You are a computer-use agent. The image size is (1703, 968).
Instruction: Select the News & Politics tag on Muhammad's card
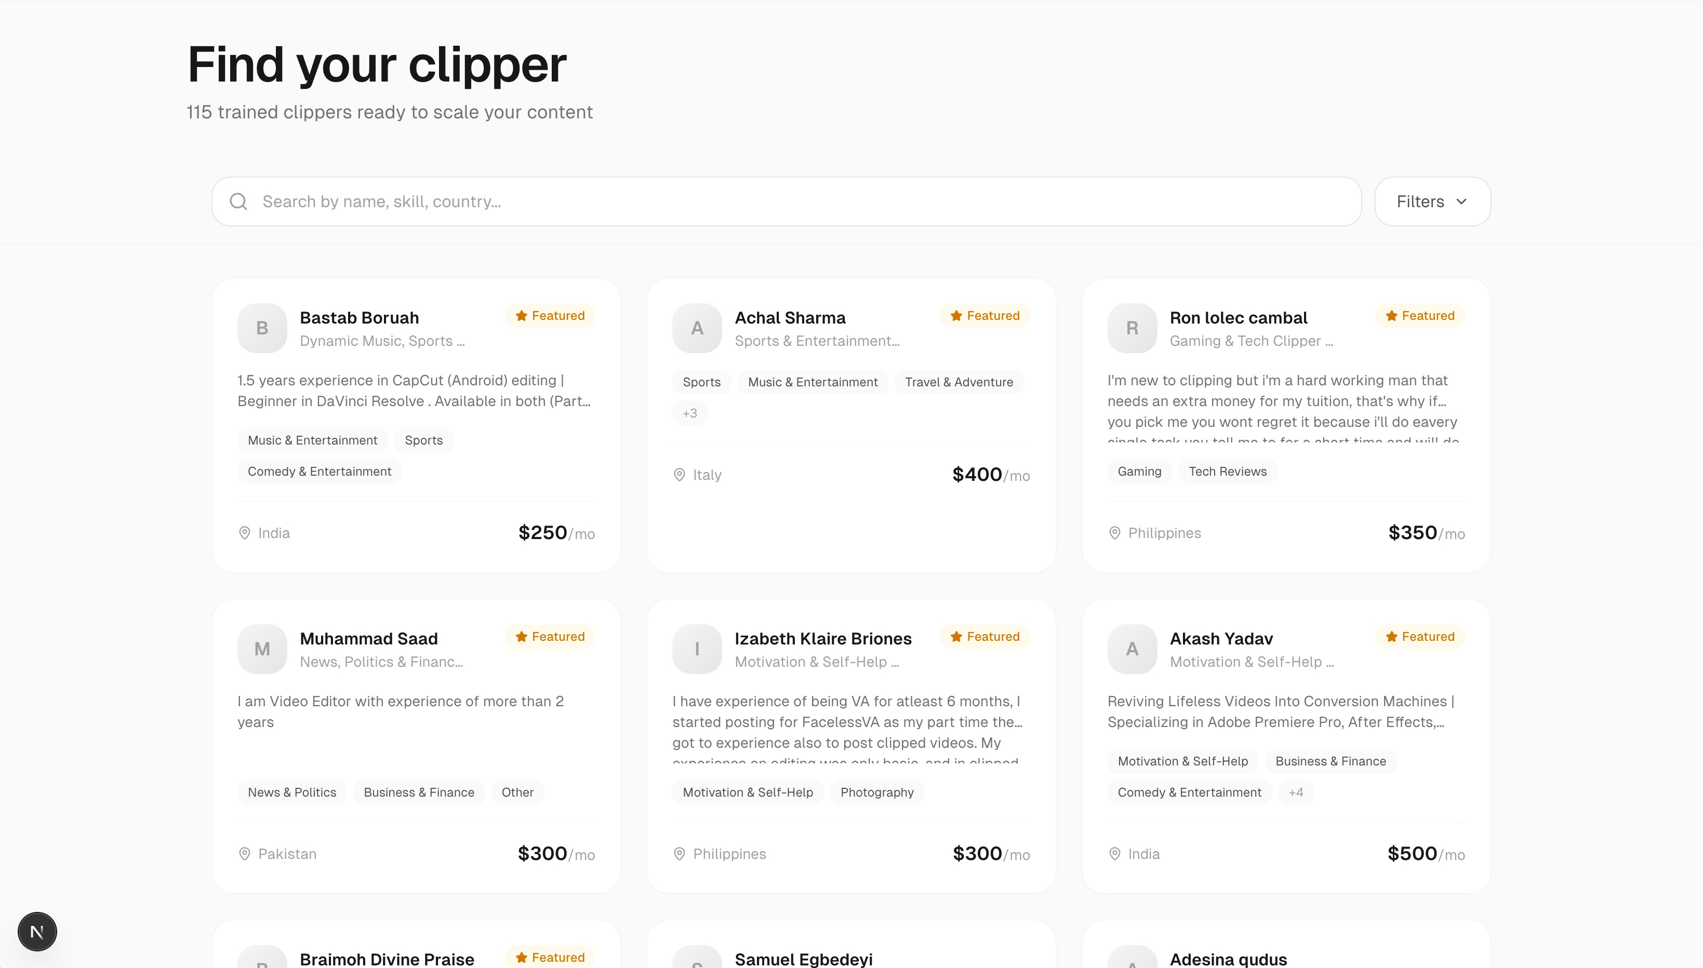pos(291,792)
